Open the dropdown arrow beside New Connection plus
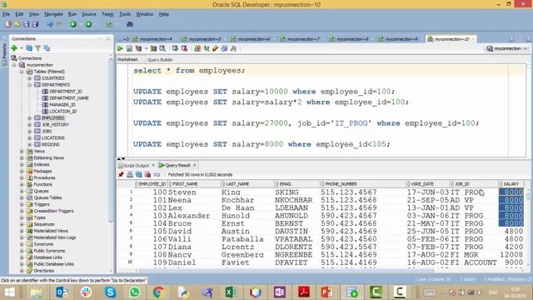The image size is (533, 300). [x=22, y=48]
